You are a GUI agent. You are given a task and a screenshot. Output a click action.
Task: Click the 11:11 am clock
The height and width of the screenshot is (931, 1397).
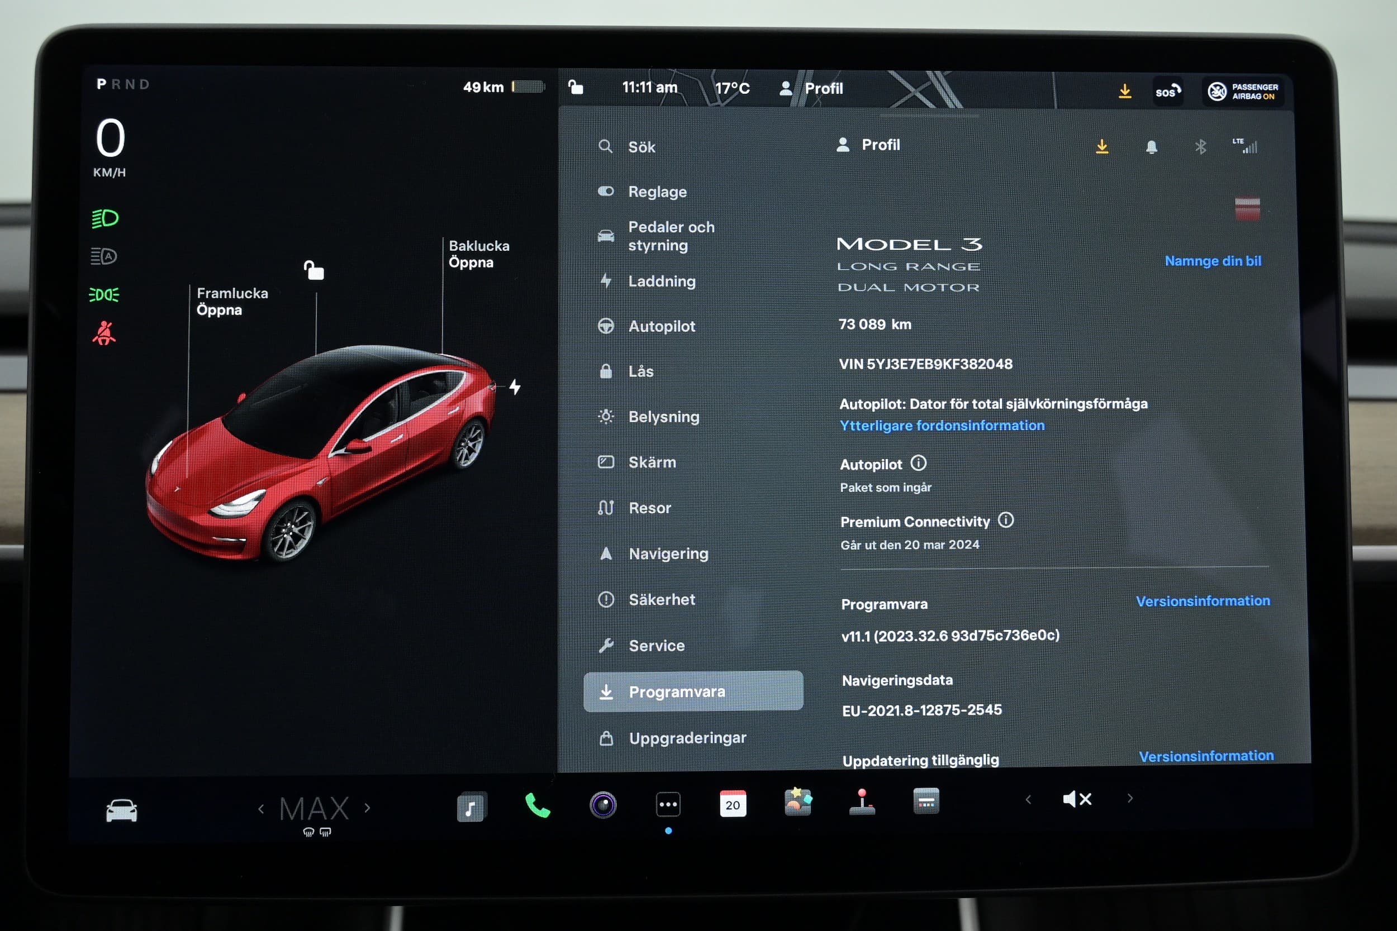click(649, 88)
